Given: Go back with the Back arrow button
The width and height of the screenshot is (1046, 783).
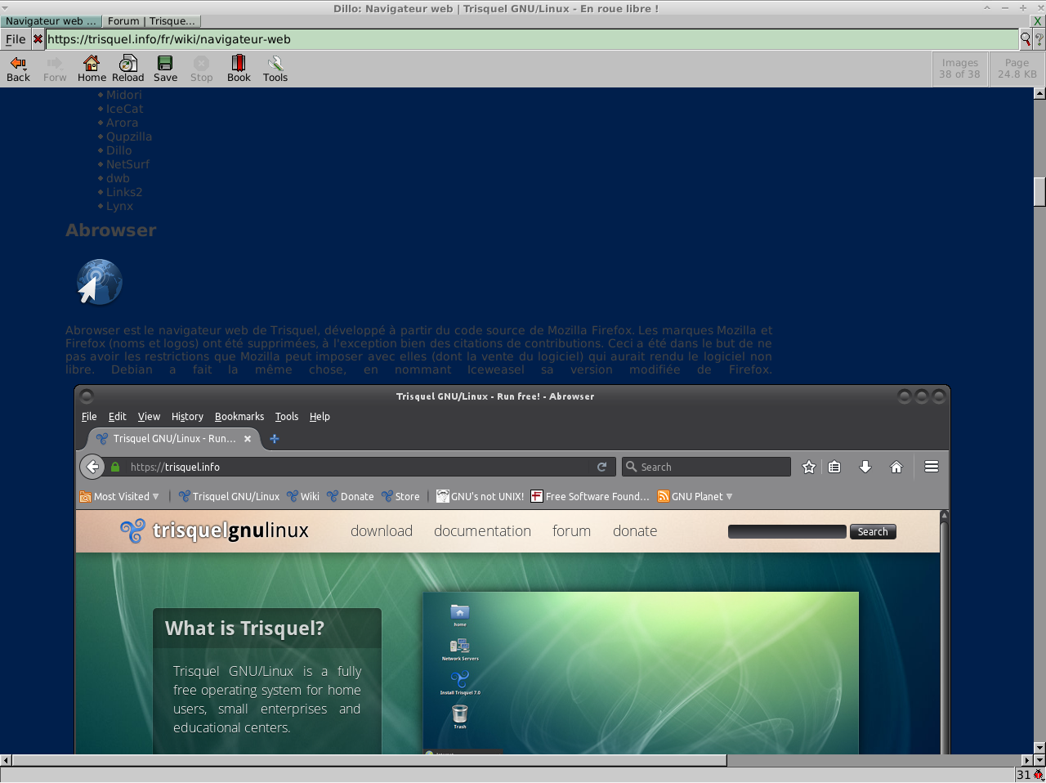Looking at the screenshot, I should [x=18, y=69].
